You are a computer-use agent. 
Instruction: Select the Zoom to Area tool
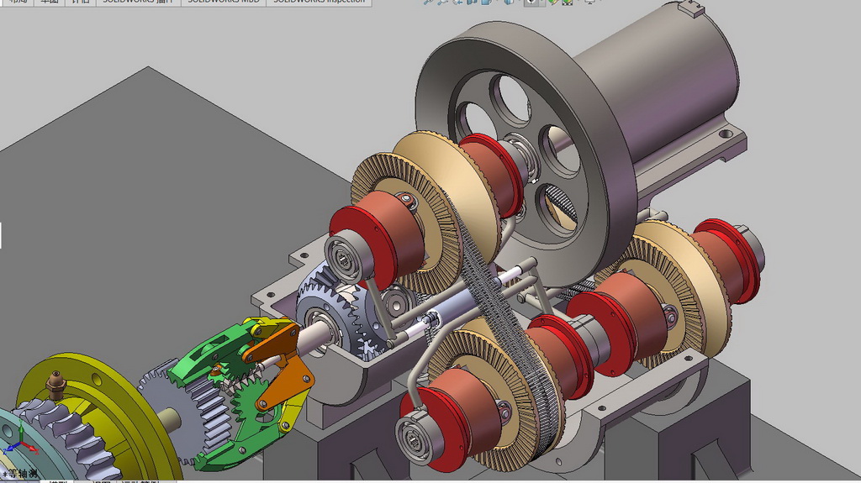pos(441,2)
